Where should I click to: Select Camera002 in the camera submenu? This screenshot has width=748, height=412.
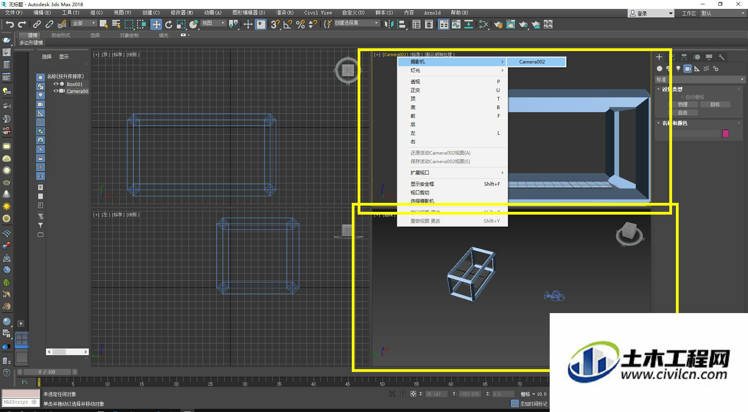pyautogui.click(x=536, y=62)
